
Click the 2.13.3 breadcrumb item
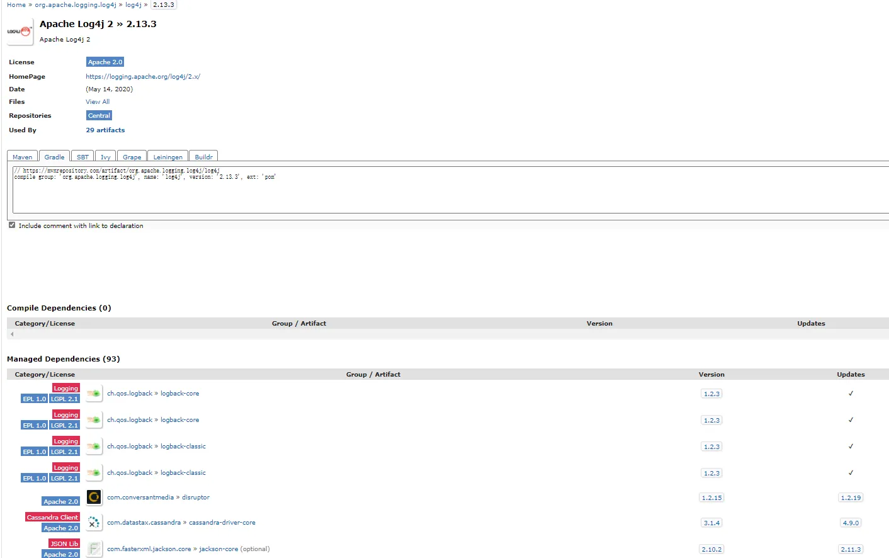click(164, 5)
